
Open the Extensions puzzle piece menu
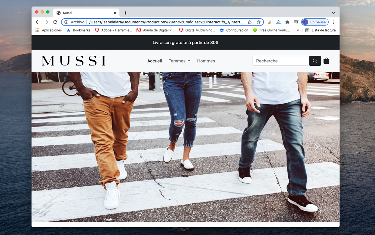click(x=287, y=22)
